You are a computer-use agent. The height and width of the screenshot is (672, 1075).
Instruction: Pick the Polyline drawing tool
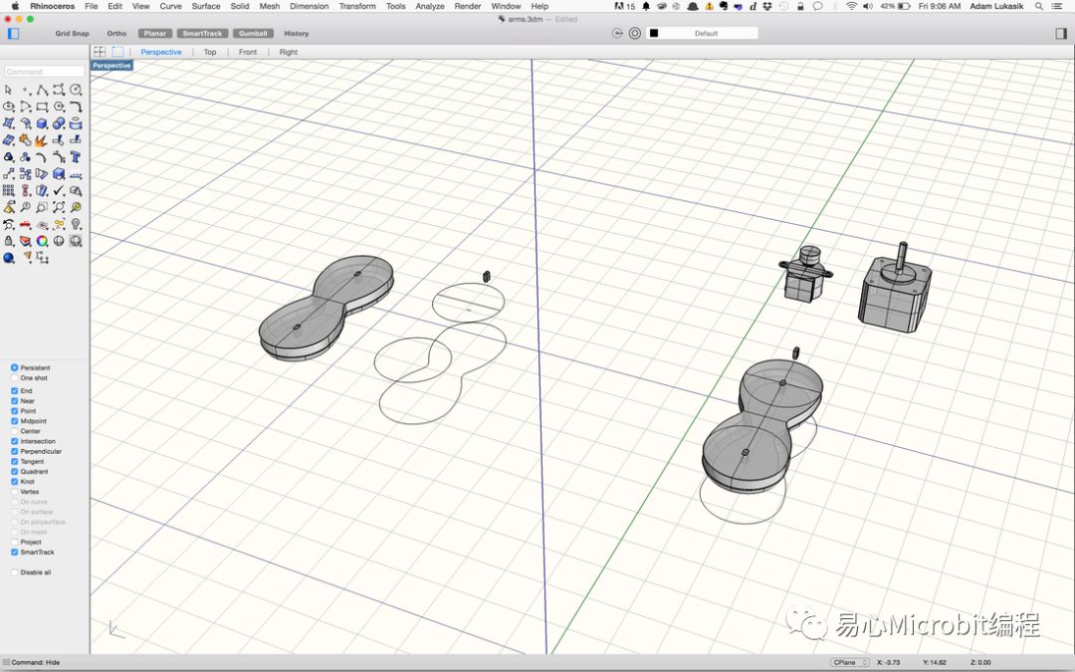(42, 90)
